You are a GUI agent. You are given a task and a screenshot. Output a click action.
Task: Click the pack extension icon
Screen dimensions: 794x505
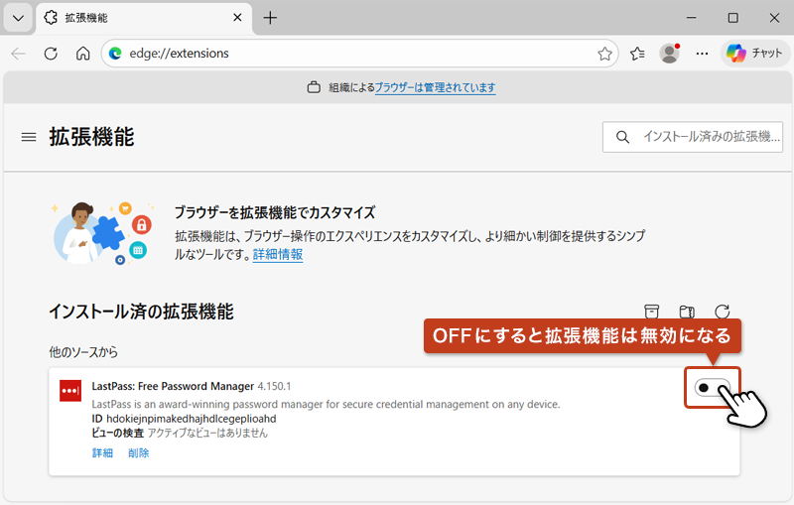coord(687,312)
